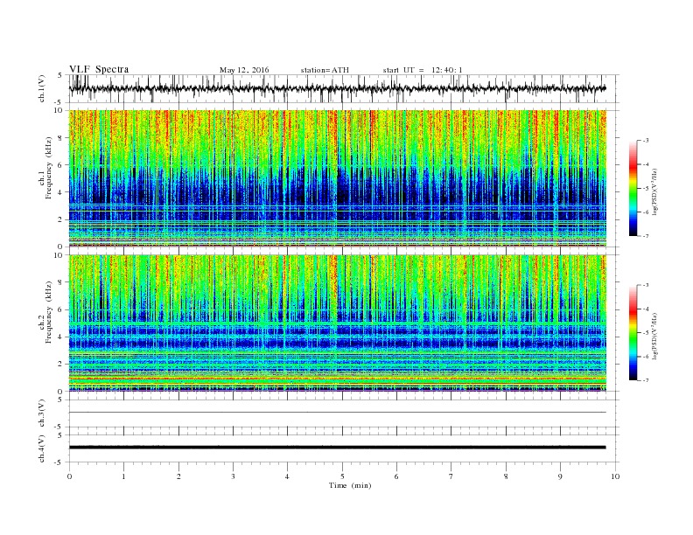693x535 pixels.
Task: Click the "-7" tick on ch.1 colorbar
Action: pyautogui.click(x=646, y=237)
